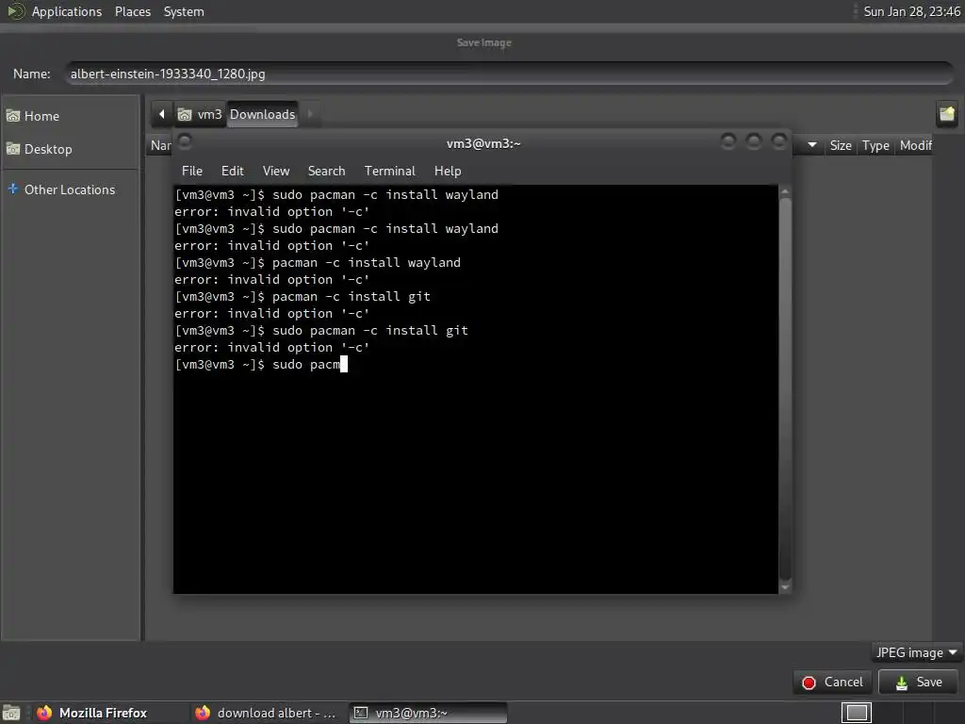The height and width of the screenshot is (724, 965).
Task: Click the show desktop icon in taskbar
Action: [x=11, y=713]
